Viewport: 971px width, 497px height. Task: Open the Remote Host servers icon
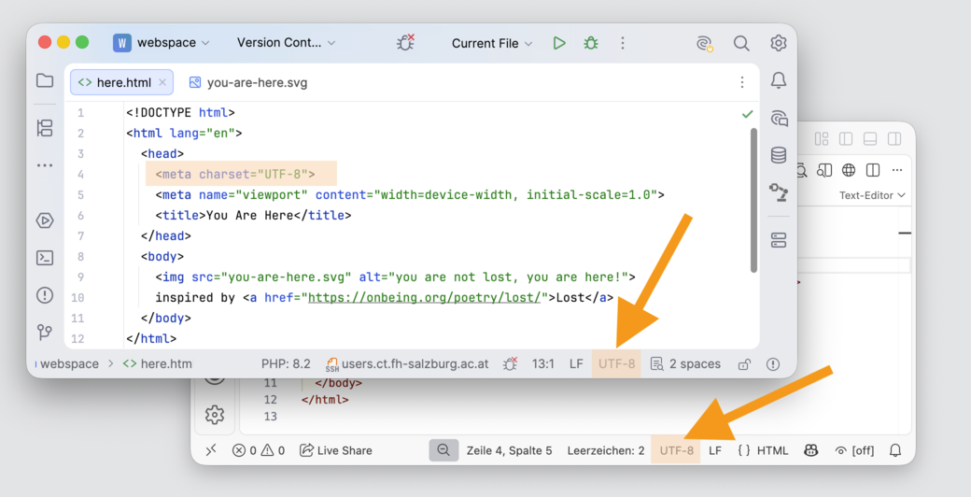779,240
